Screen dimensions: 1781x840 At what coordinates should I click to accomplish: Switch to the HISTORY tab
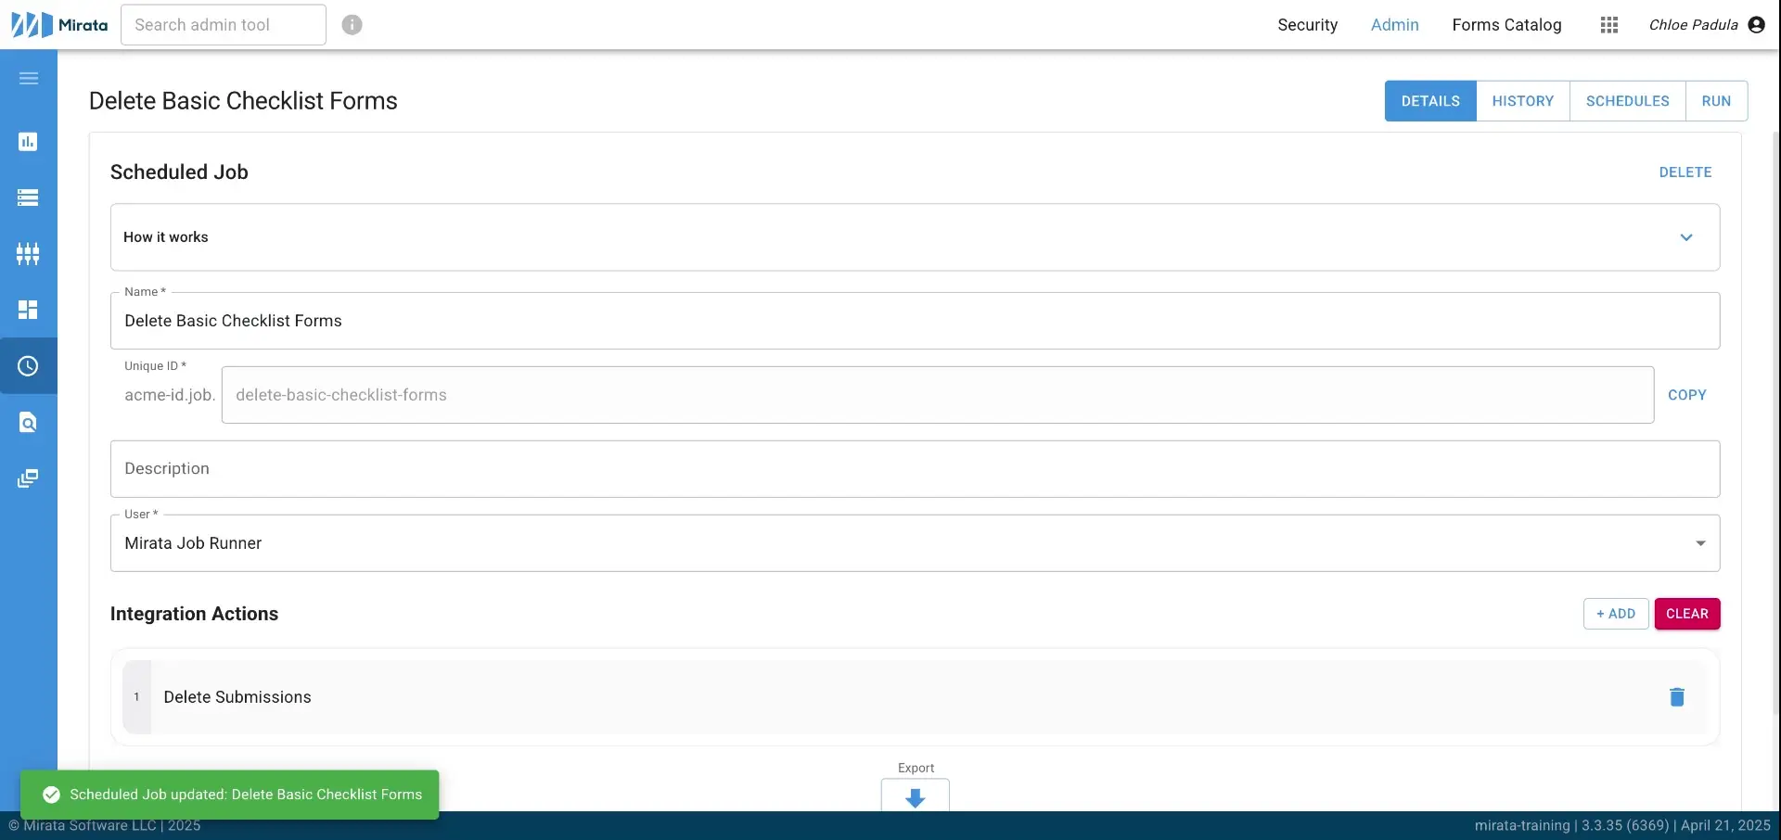click(1524, 100)
